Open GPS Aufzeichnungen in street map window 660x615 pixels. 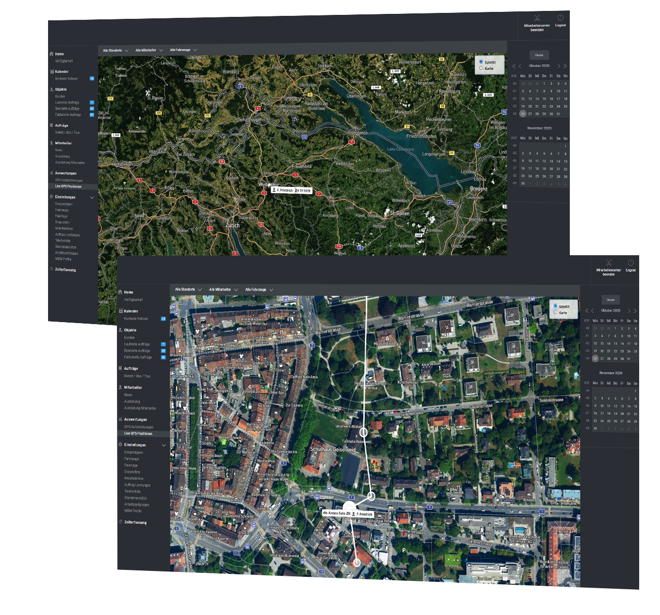[139, 427]
